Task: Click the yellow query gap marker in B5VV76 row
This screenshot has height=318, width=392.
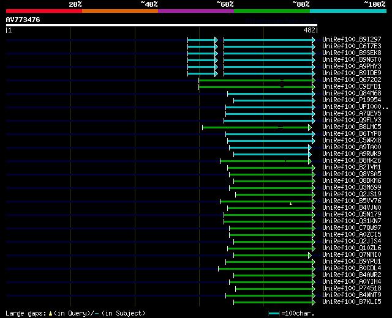Action: (290, 204)
